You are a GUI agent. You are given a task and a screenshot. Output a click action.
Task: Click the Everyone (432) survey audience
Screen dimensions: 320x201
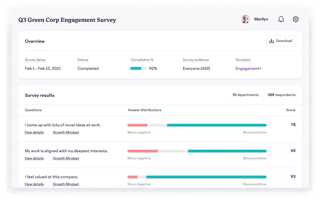click(x=196, y=68)
